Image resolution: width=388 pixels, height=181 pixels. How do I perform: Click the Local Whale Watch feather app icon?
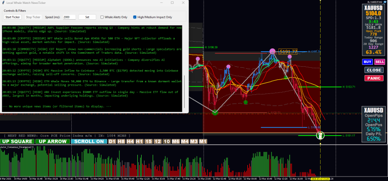[x=3, y=3]
